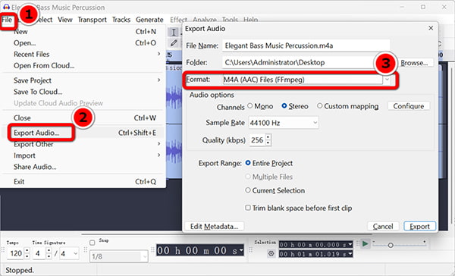Enable Trim blank space before first clip
This screenshot has height=276, width=455.
tap(248, 208)
